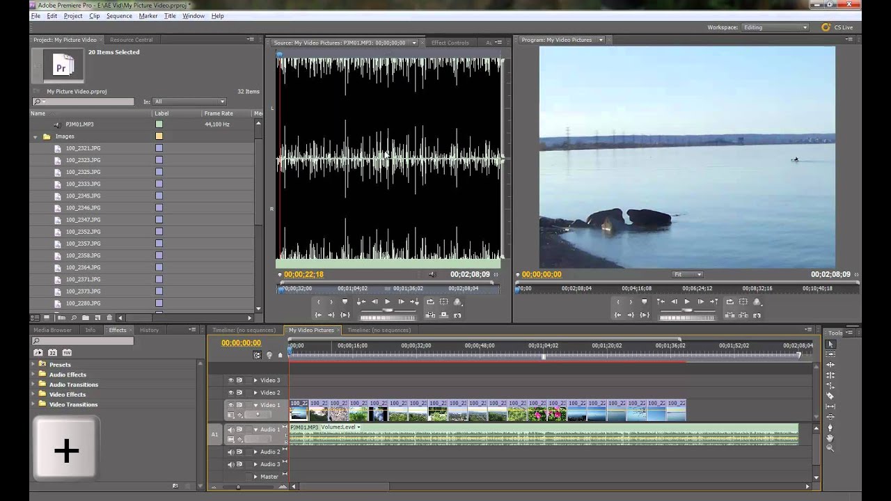Open the Sequence menu
The image size is (891, 501).
pyautogui.click(x=119, y=16)
